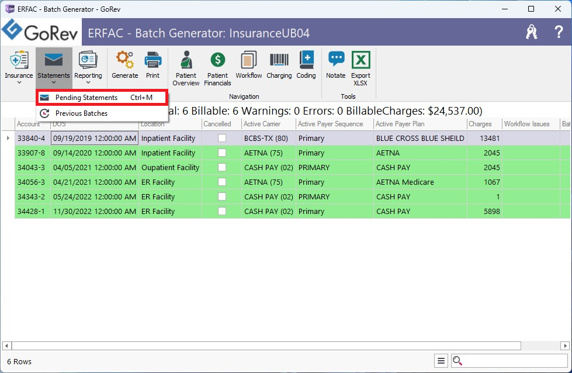572x373 pixels.
Task: Open help via the question mark icon
Action: coord(558,32)
